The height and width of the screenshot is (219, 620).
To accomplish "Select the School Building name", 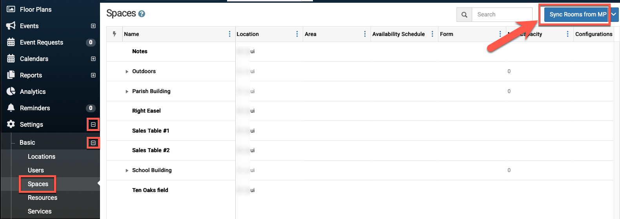I will [x=152, y=170].
